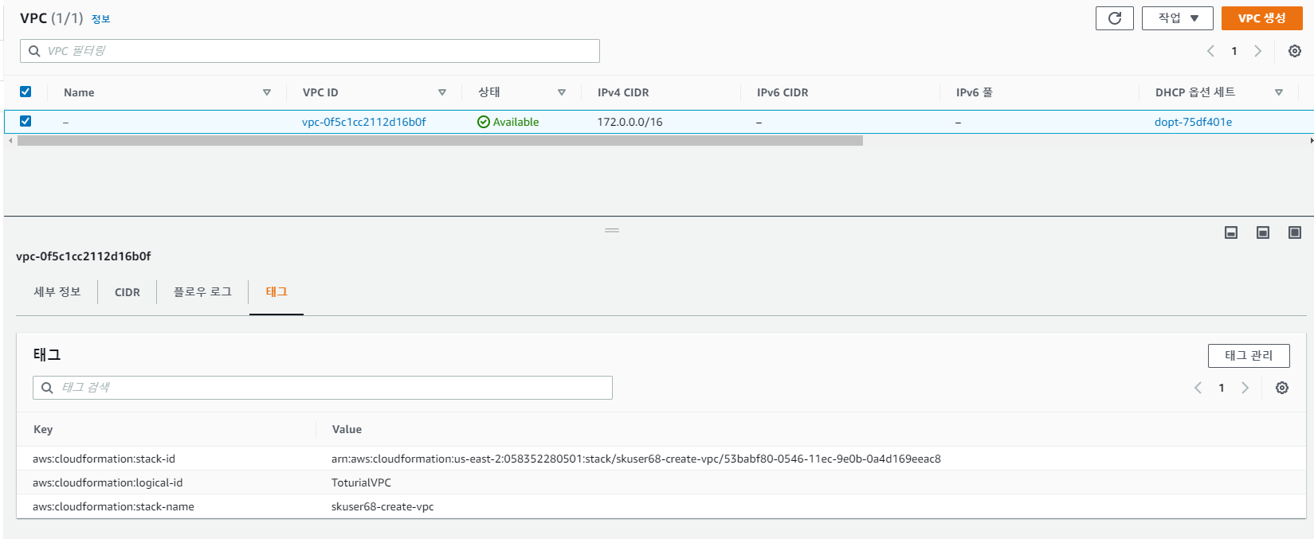Click the refresh VPC list icon
This screenshot has width=1314, height=539.
(1114, 18)
